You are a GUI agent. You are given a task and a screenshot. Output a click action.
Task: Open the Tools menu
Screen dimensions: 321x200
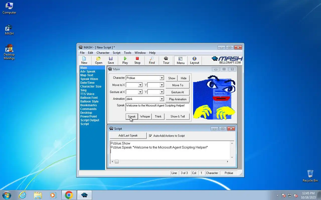pos(127,53)
